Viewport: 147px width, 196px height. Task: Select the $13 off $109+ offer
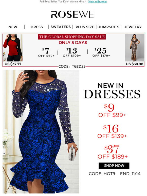click(x=72, y=52)
